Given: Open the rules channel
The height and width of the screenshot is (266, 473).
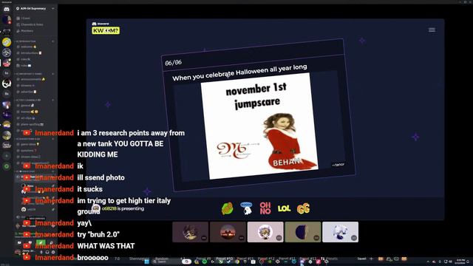Looking at the screenshot, I should tap(24, 59).
